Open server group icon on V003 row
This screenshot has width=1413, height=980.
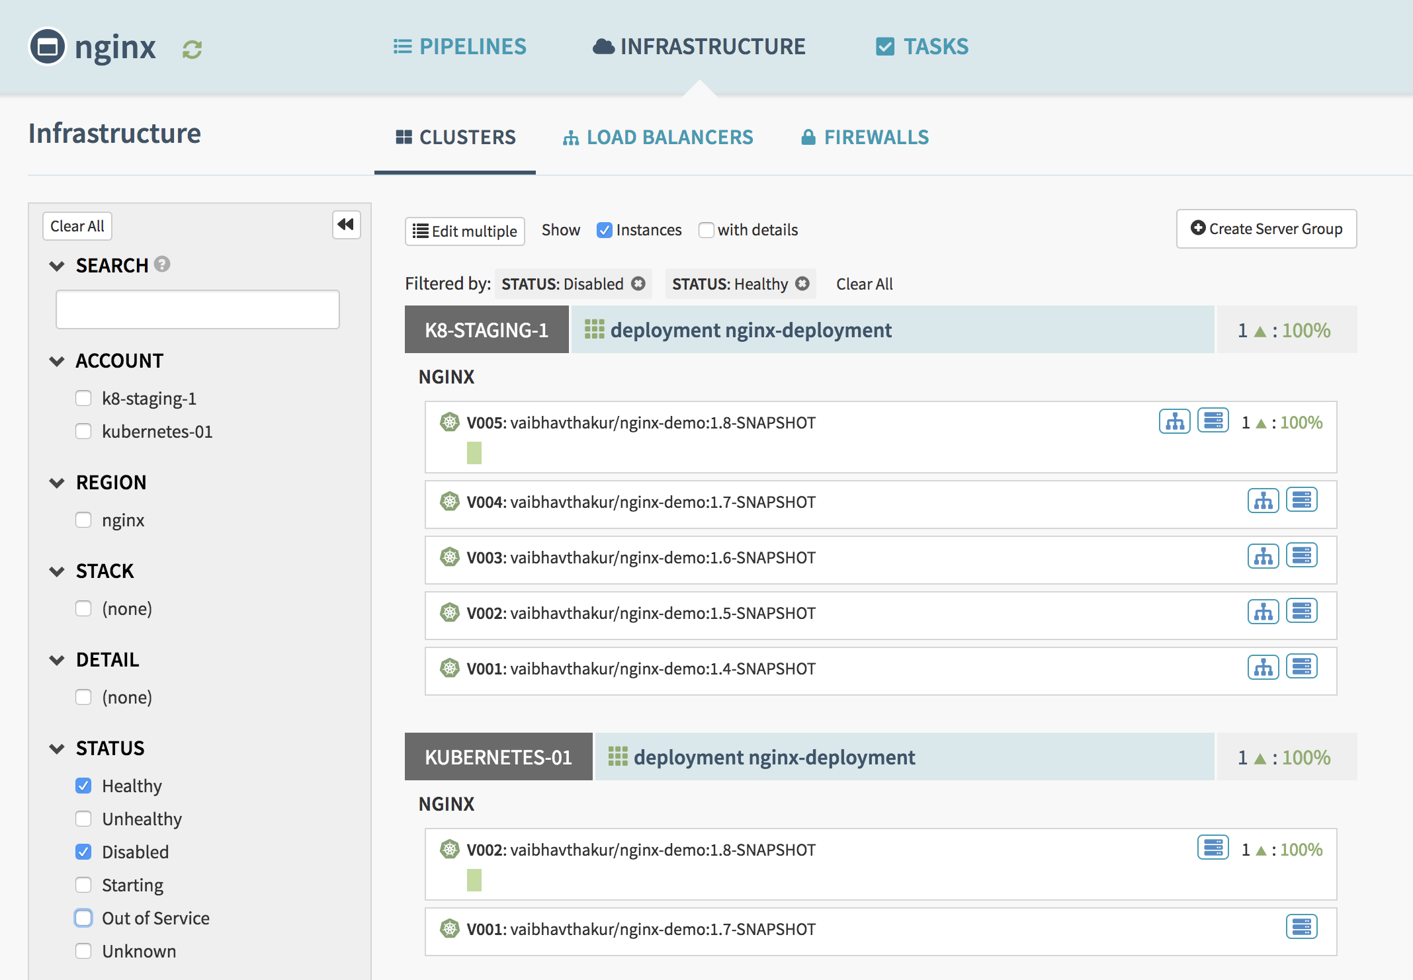[1302, 556]
